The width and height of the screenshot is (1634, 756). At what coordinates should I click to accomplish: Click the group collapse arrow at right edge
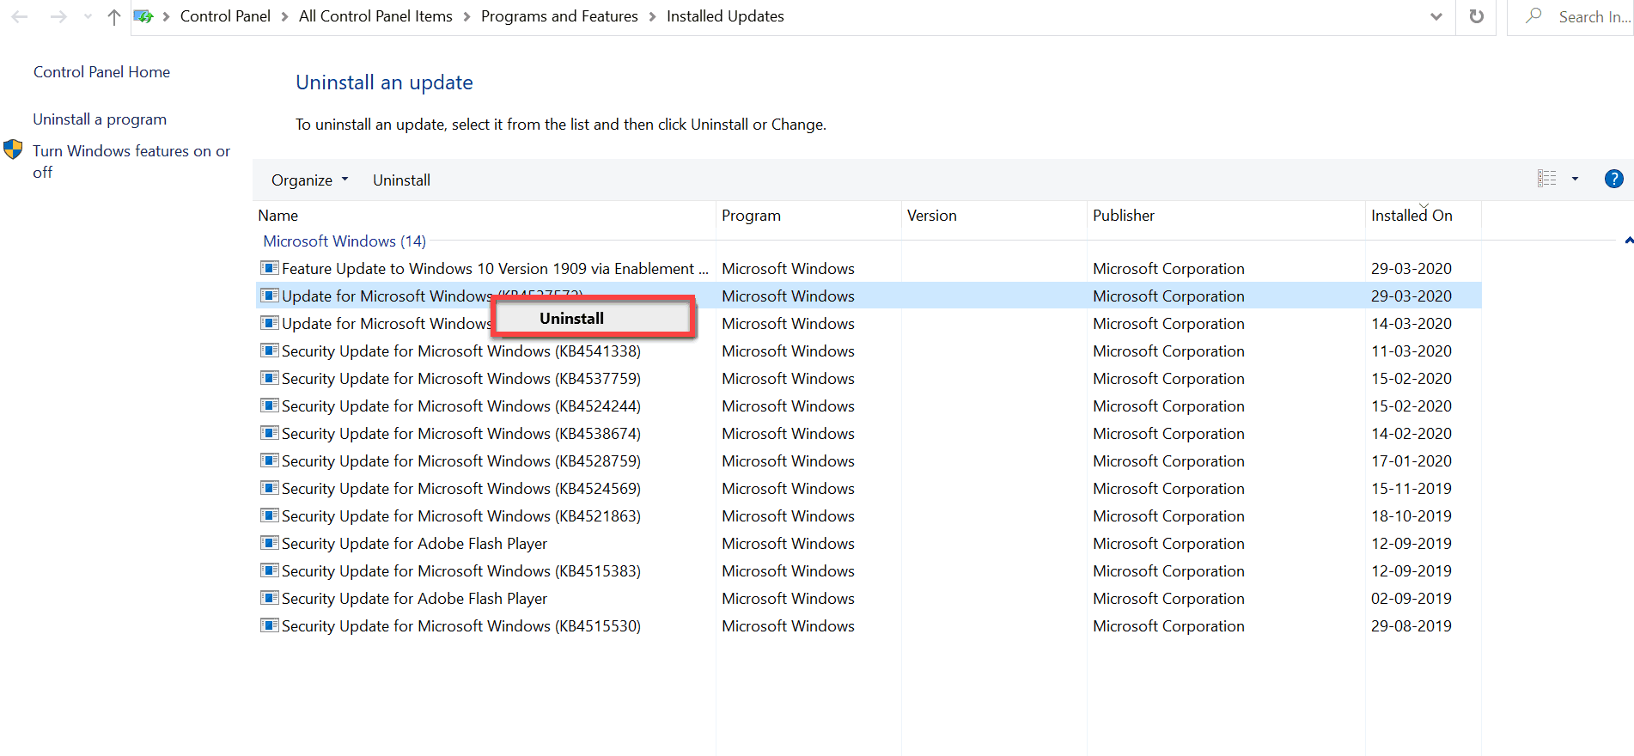click(x=1629, y=241)
